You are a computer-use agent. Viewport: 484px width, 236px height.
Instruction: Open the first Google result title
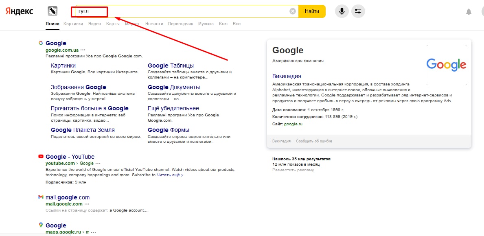click(56, 43)
